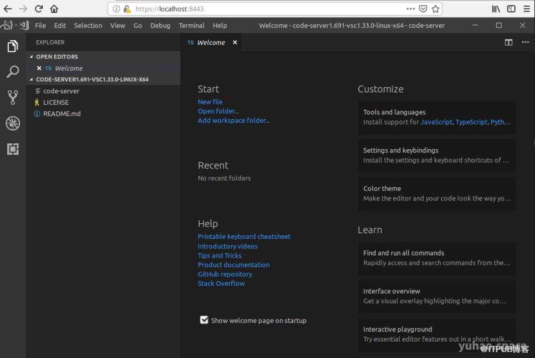Open the Search view icon
Image resolution: width=535 pixels, height=358 pixels.
[13, 72]
